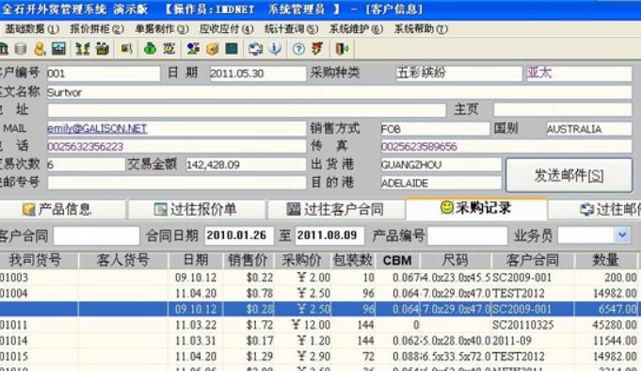The image size is (641, 371).
Task: Open the 系统维护 menu
Action: 356,29
